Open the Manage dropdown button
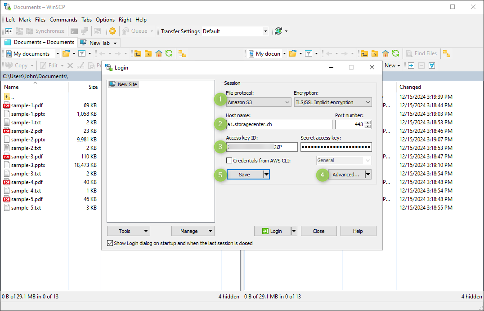The image size is (484, 311). tap(193, 231)
